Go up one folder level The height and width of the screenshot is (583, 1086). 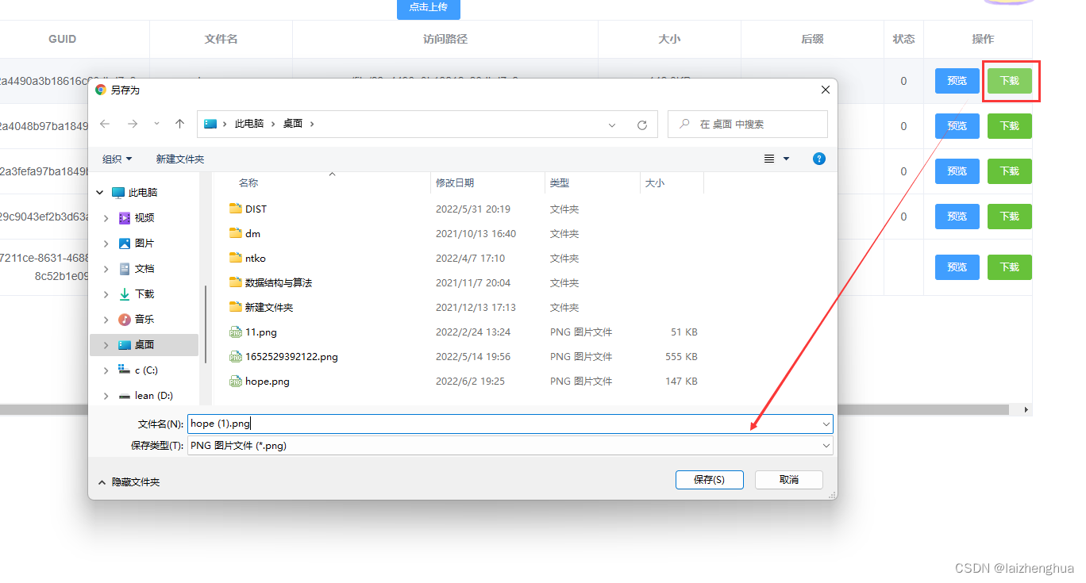coord(180,125)
